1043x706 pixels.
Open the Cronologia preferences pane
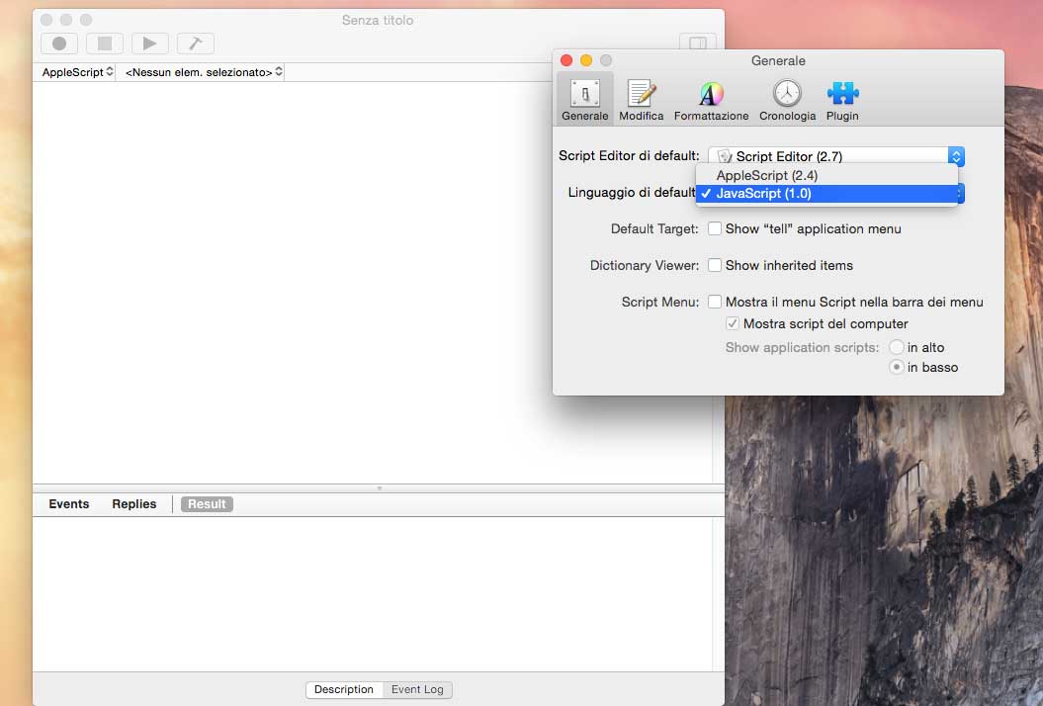pyautogui.click(x=788, y=101)
